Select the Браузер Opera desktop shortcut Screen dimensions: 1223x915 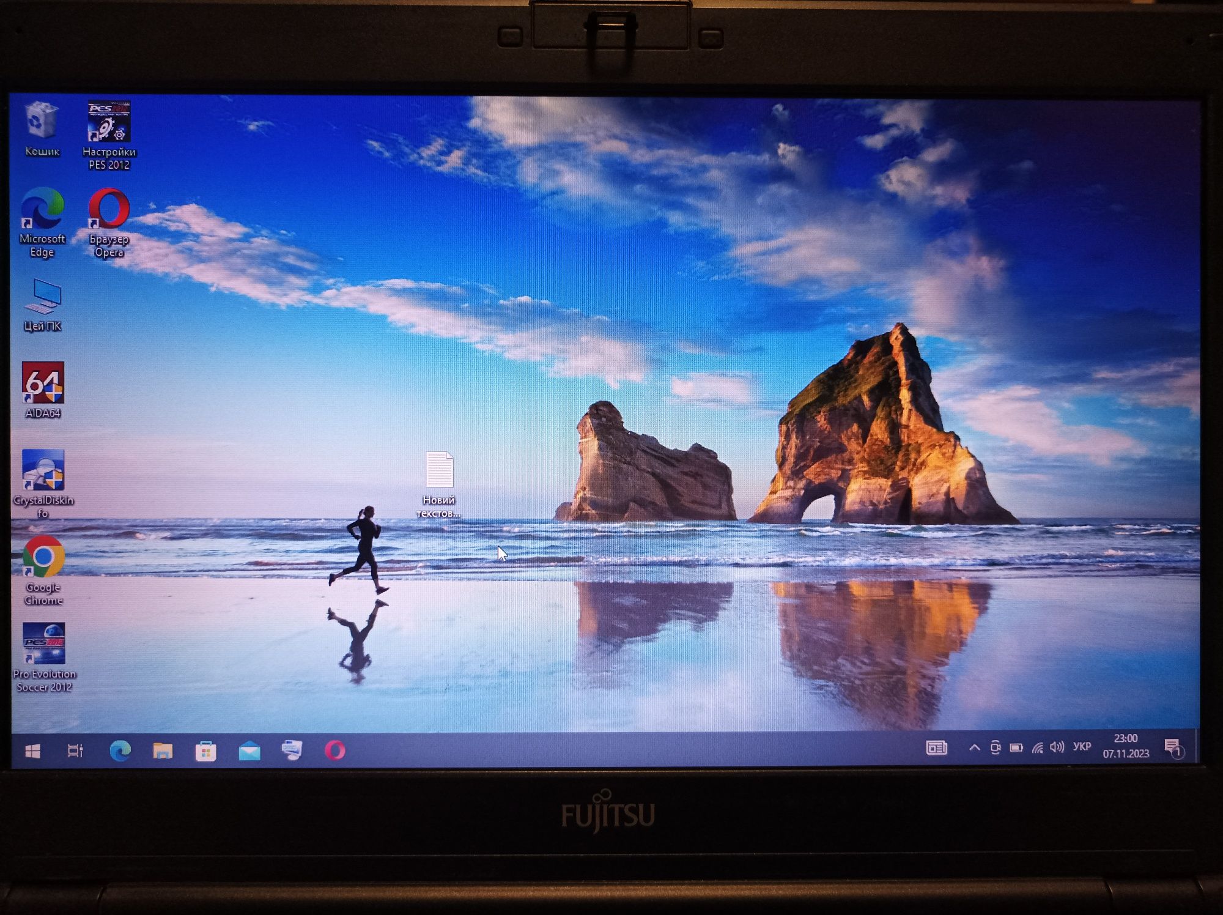click(109, 223)
